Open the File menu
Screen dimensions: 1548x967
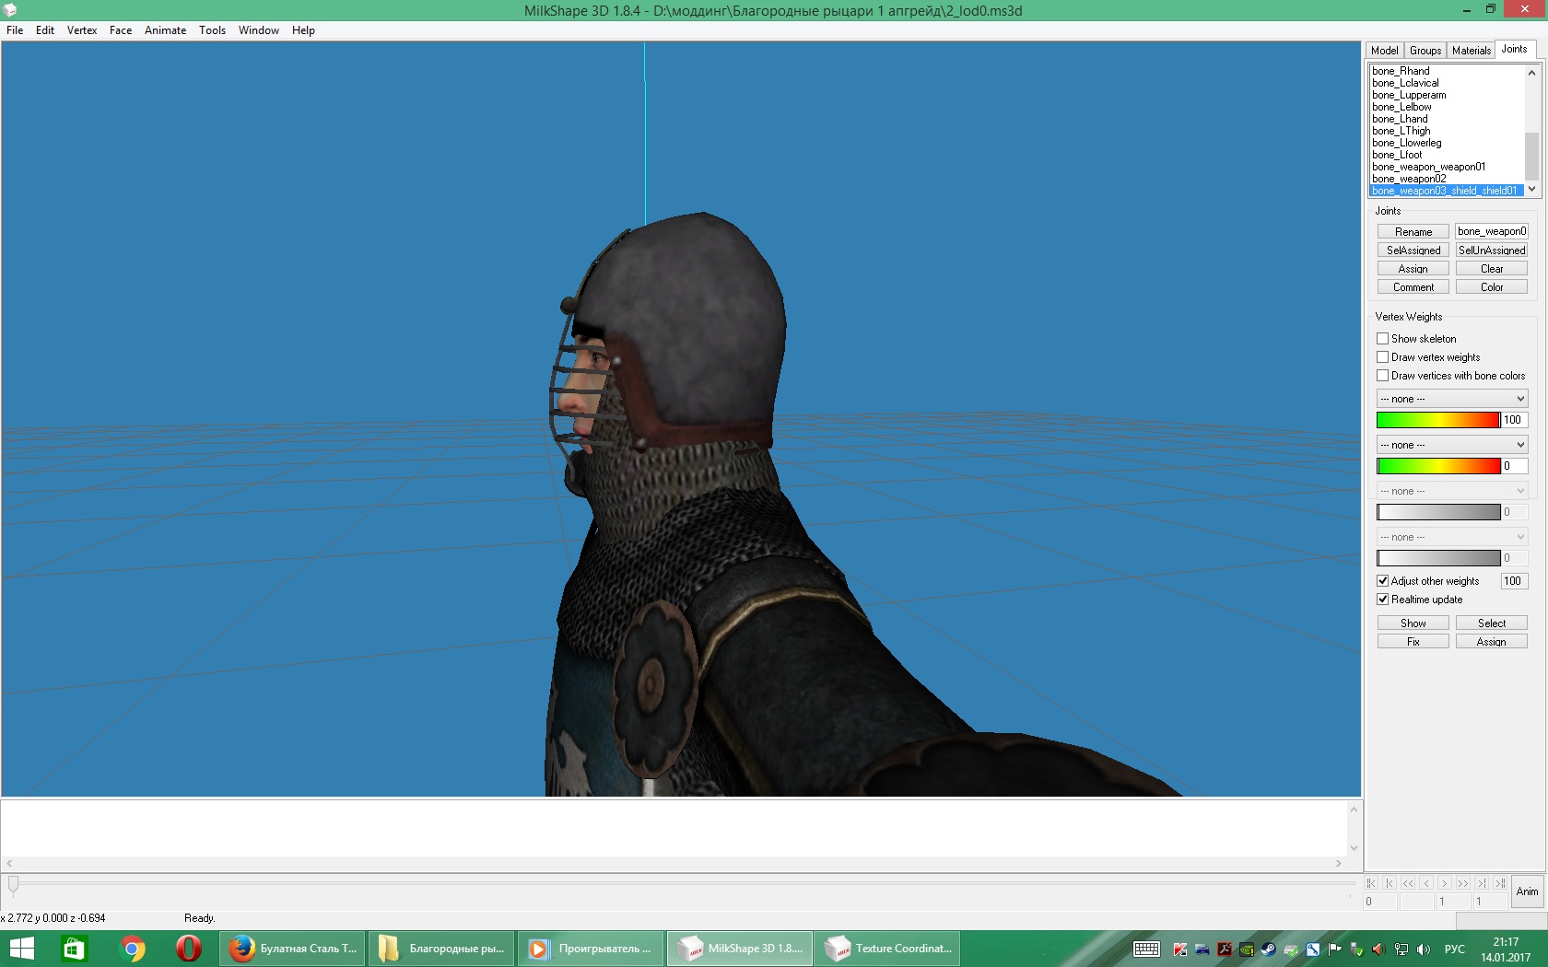[15, 30]
